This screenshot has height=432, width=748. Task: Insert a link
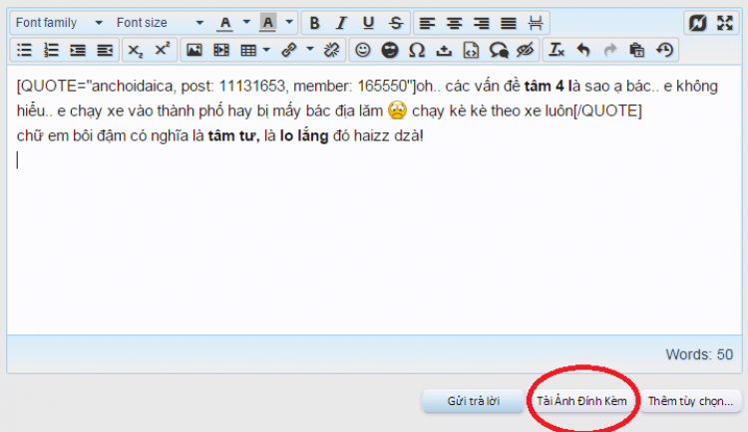tap(289, 50)
